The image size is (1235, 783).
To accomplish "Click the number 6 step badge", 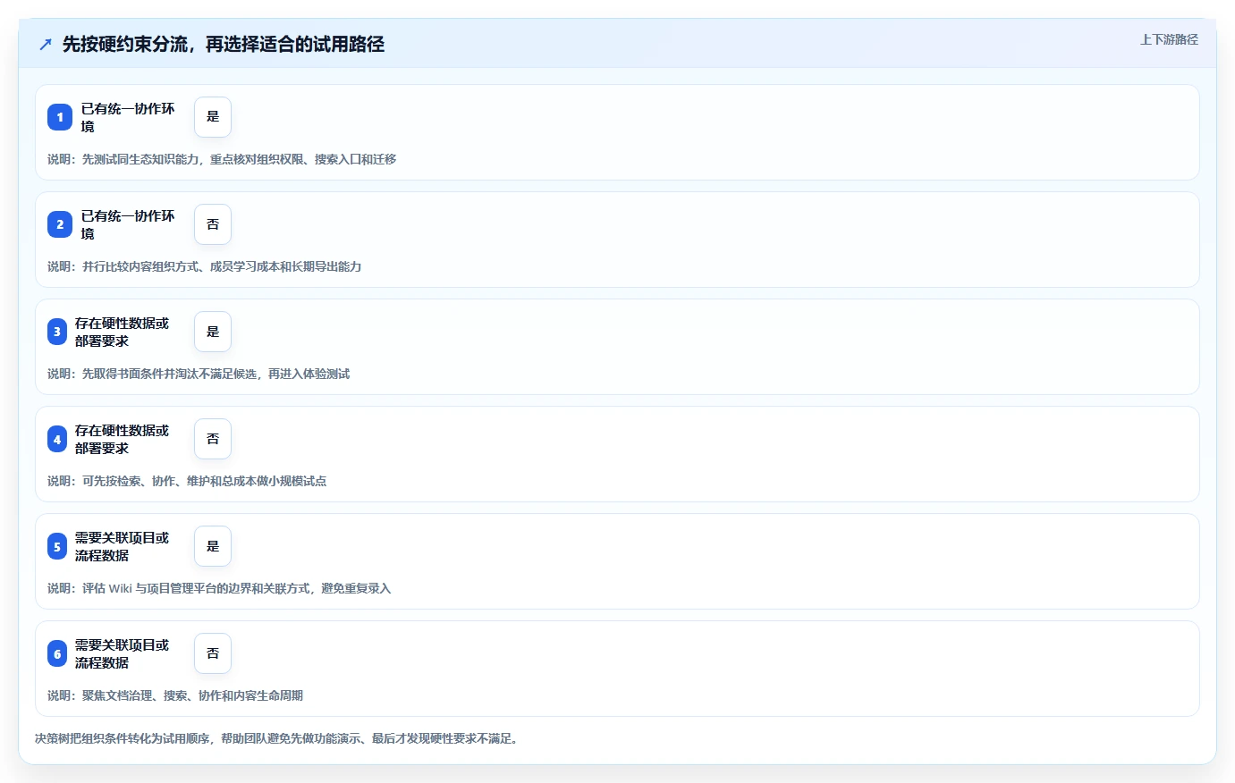I will click(x=57, y=653).
